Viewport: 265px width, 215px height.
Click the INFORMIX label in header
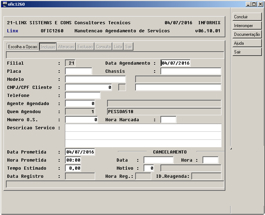point(209,23)
